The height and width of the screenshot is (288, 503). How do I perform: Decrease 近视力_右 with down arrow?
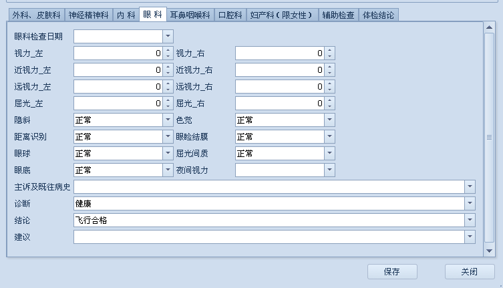pyautogui.click(x=329, y=73)
